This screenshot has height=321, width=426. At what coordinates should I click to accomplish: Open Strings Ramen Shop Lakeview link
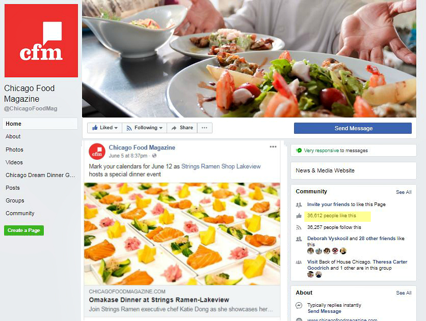coord(221,166)
